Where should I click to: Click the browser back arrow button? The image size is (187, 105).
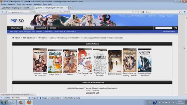[3, 12]
